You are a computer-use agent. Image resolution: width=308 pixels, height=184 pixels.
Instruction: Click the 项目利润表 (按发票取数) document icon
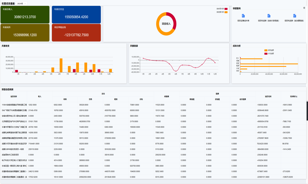294,16
